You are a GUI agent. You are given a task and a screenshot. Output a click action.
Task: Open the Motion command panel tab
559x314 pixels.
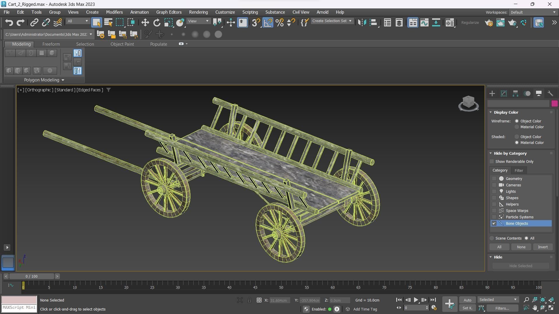[x=527, y=94]
